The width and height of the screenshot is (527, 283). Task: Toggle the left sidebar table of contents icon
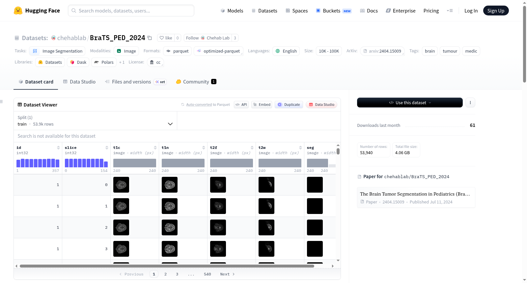(1, 102)
